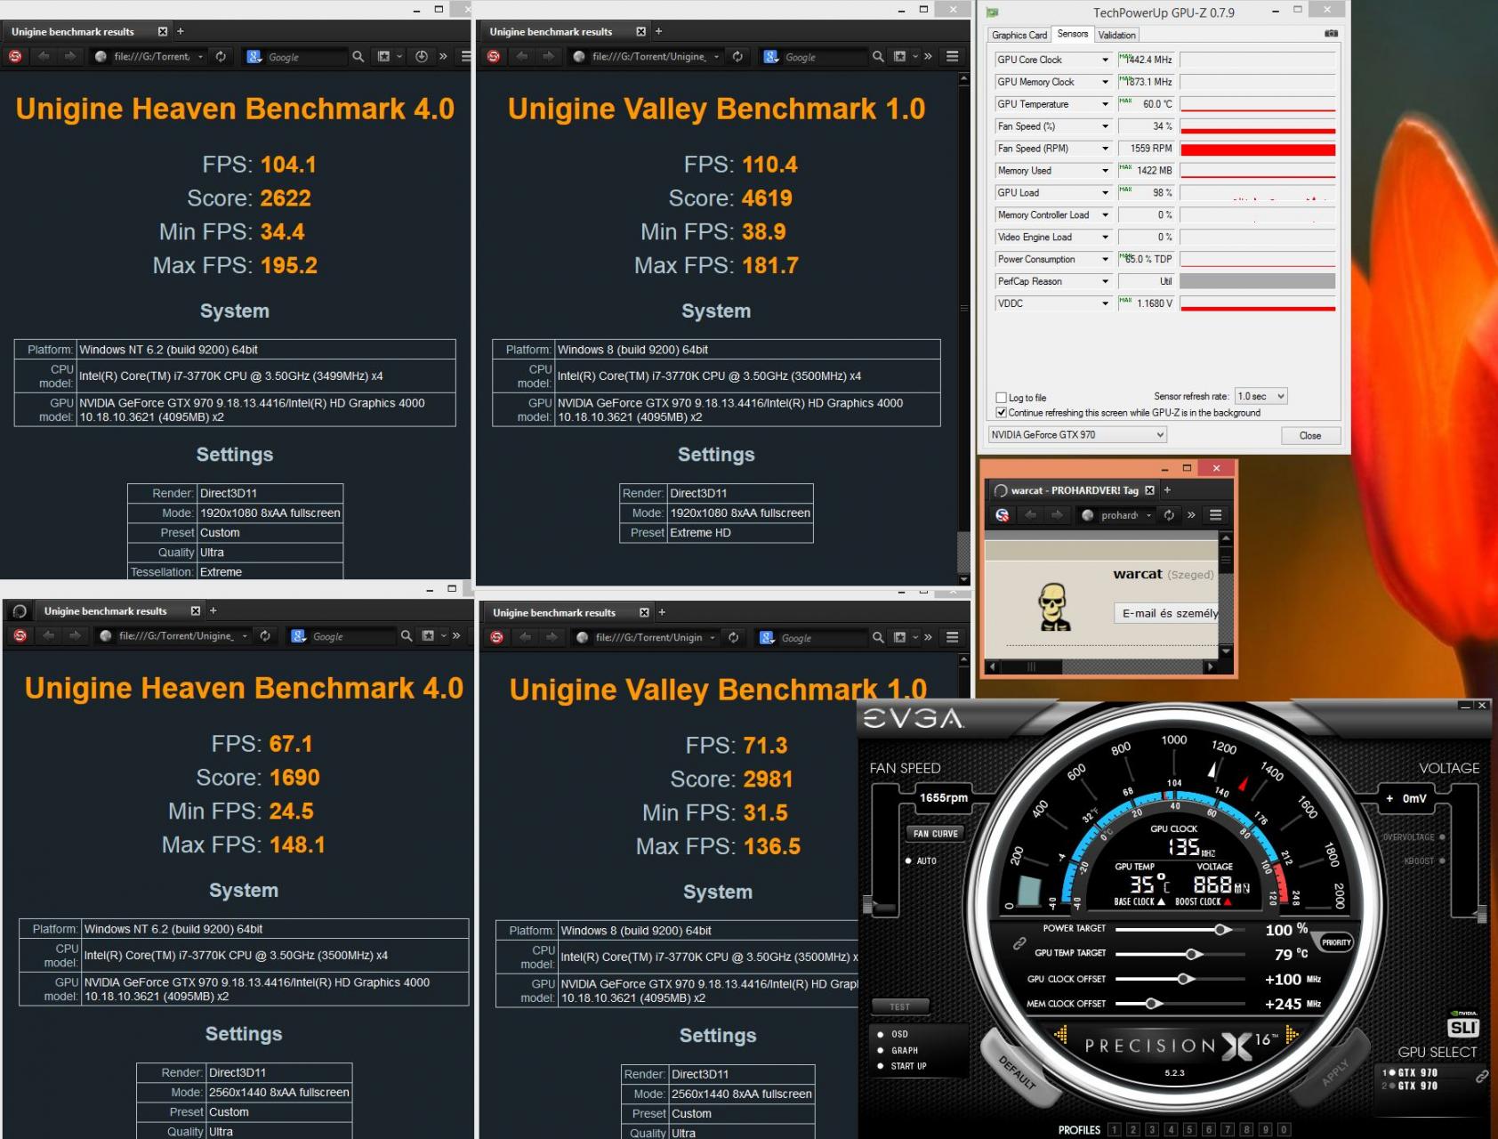
Task: Open Fan Speed (RPM) sensor dropdown
Action: tap(1106, 149)
